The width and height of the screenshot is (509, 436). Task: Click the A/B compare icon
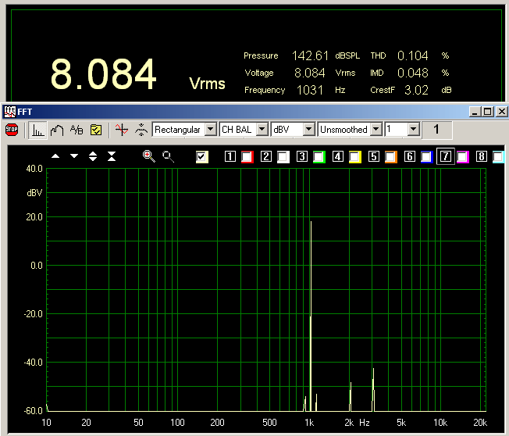pyautogui.click(x=76, y=130)
